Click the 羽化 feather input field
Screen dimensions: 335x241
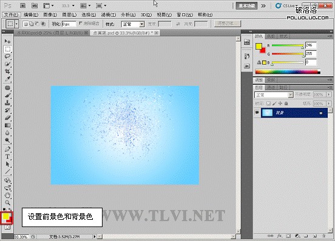(69, 24)
